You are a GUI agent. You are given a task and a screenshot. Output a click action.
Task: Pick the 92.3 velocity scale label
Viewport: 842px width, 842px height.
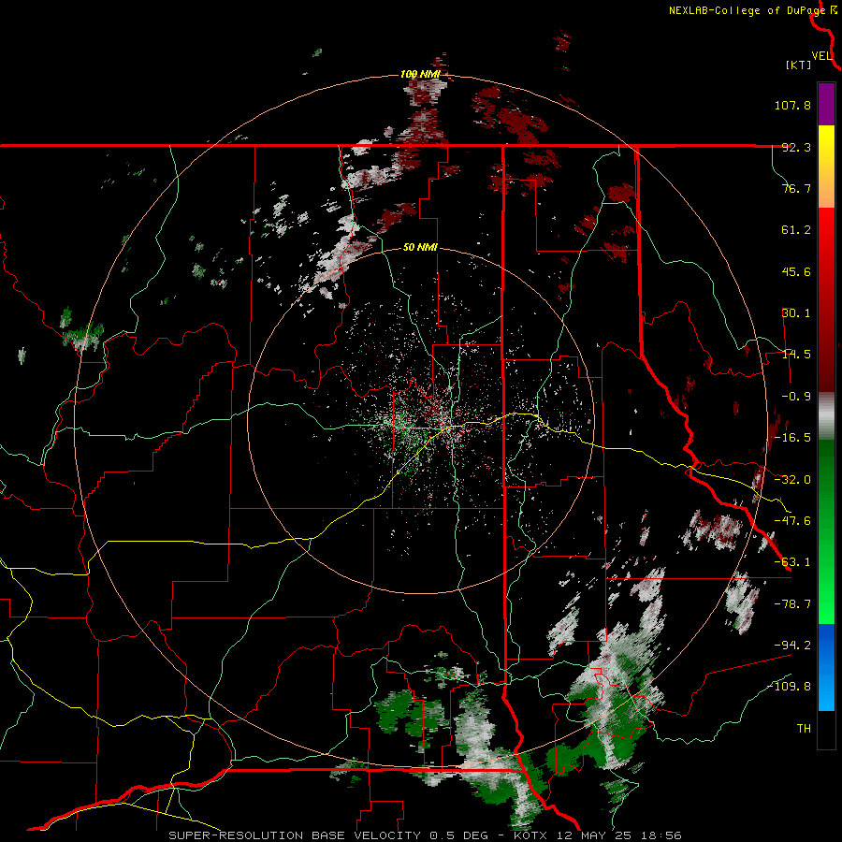(x=796, y=147)
